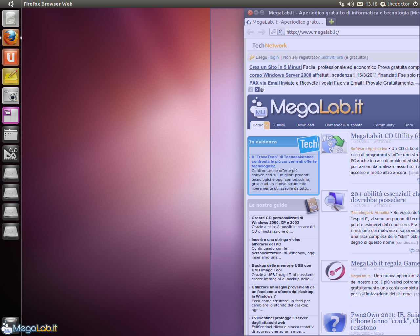The image size is (420, 336).
Task: Click the key icon beside Esegui login
Action: coord(252,57)
